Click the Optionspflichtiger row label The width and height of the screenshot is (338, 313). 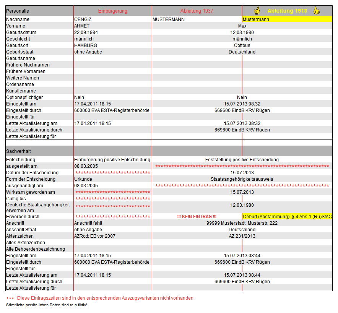point(24,97)
